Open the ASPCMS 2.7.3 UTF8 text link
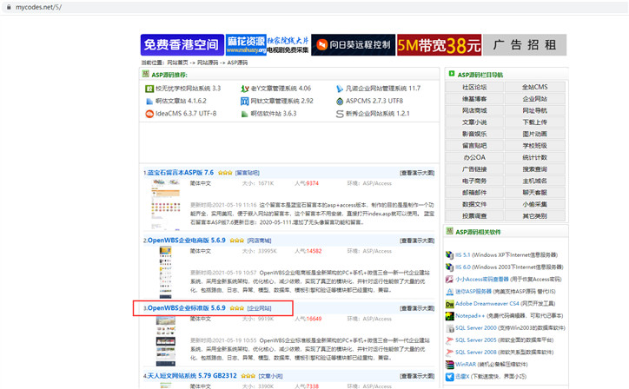The height and width of the screenshot is (389, 629). [374, 101]
